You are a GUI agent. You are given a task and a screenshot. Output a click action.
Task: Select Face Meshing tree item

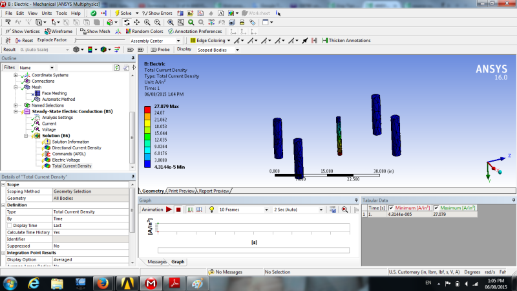point(54,93)
